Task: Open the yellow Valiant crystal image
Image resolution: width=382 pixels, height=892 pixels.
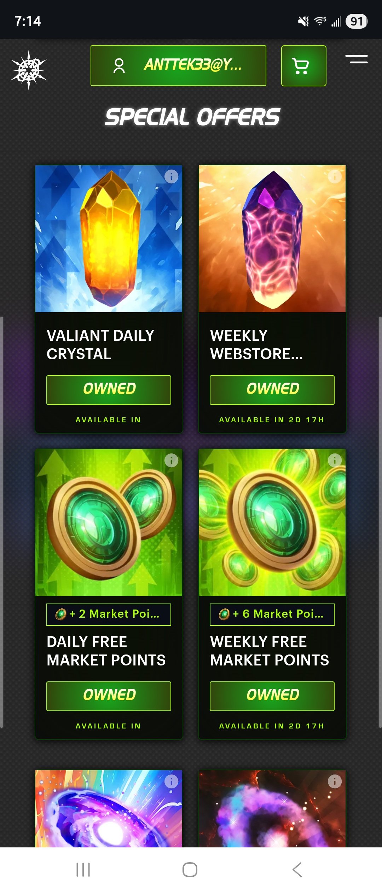Action: pos(109,239)
